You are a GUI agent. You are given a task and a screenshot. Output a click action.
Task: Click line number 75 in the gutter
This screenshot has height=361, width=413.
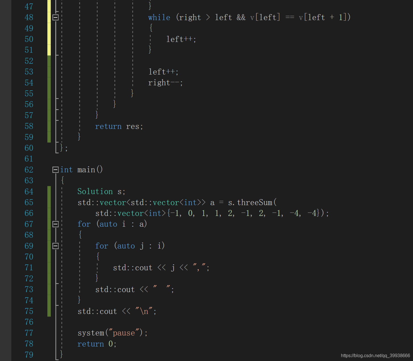[x=29, y=311]
